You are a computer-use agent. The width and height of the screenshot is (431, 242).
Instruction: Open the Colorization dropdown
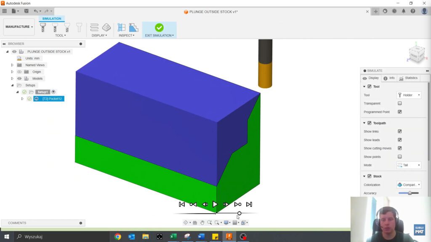409,185
